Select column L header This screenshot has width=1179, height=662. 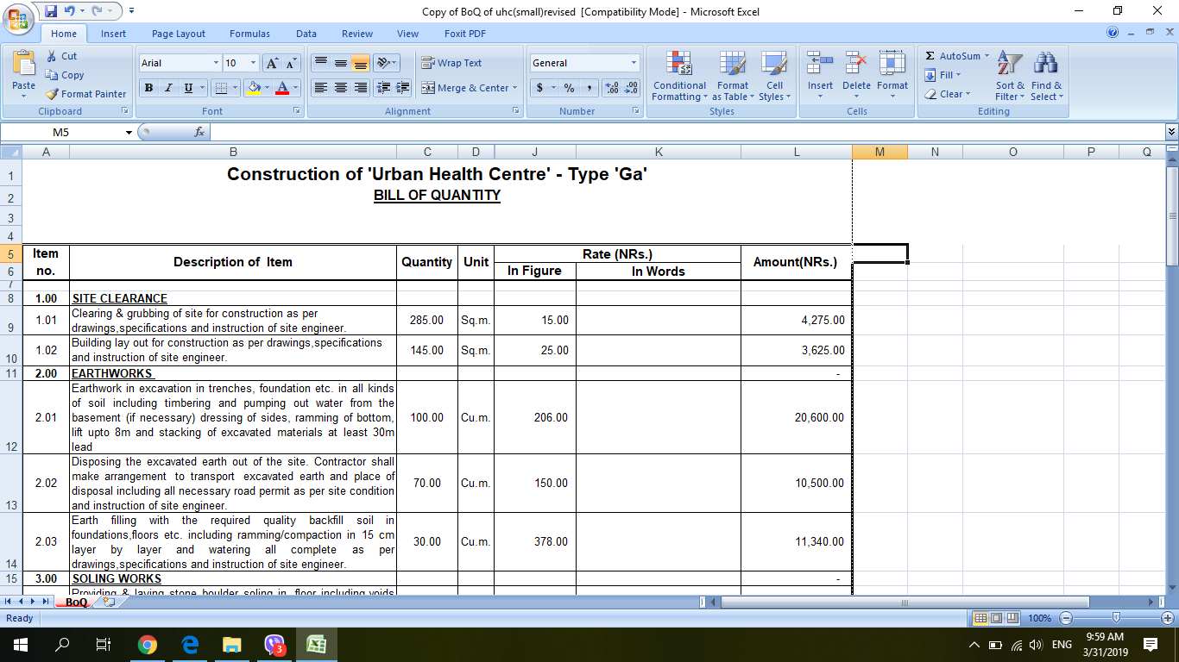(x=796, y=152)
